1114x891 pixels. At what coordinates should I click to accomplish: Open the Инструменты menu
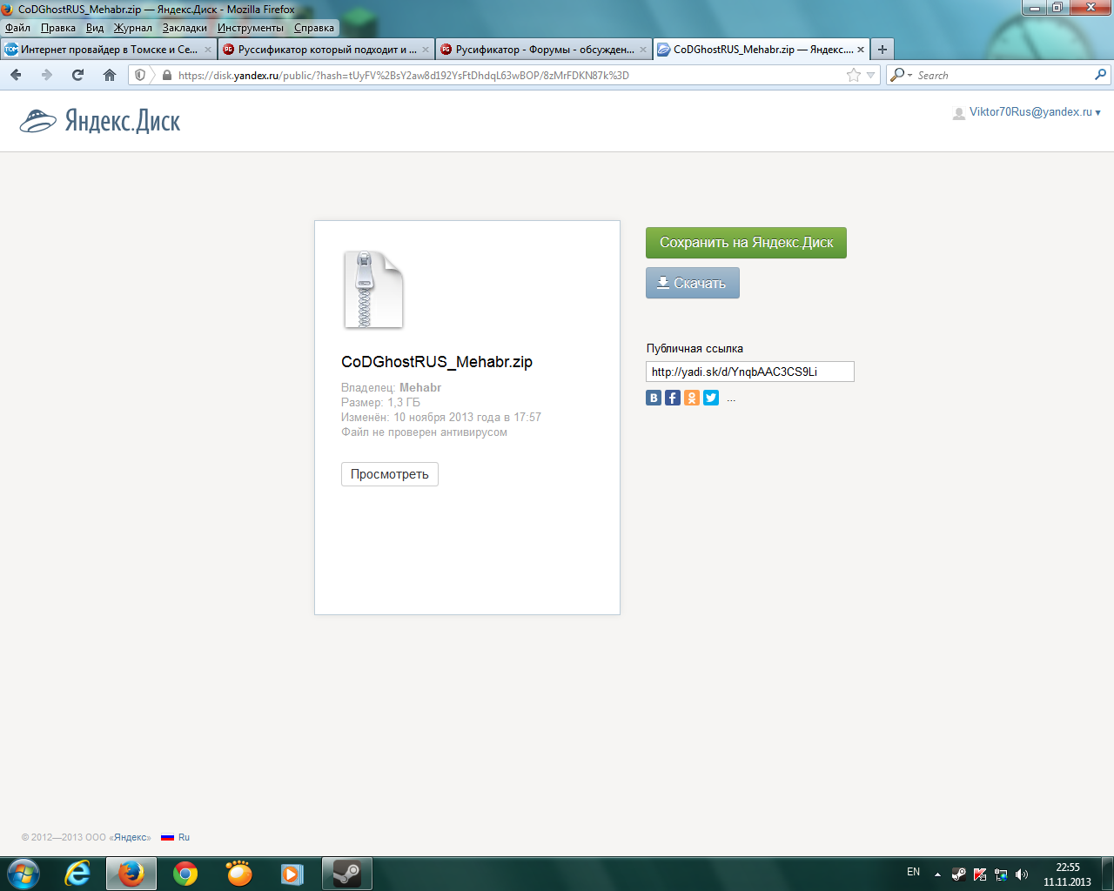click(251, 28)
